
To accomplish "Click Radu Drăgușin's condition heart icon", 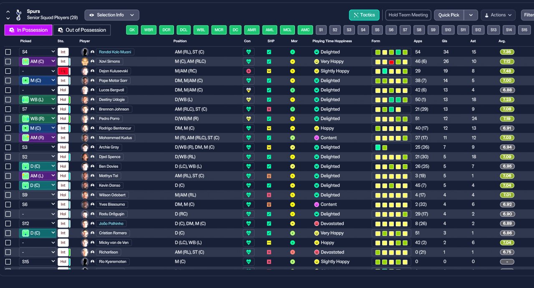I will click(249, 214).
